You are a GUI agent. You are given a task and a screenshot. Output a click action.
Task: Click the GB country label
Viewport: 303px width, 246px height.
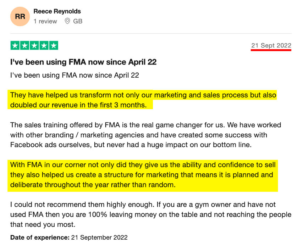click(78, 21)
